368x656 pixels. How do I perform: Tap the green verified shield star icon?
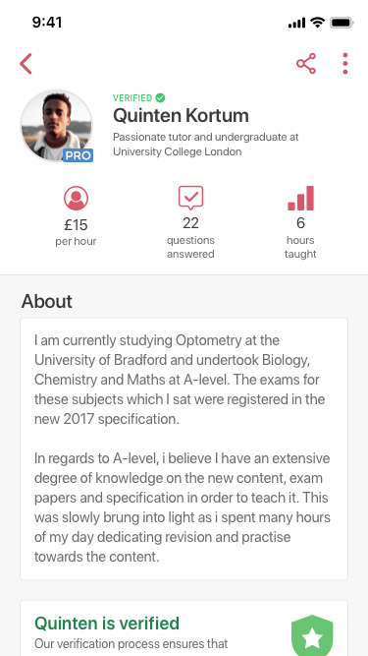point(312,636)
